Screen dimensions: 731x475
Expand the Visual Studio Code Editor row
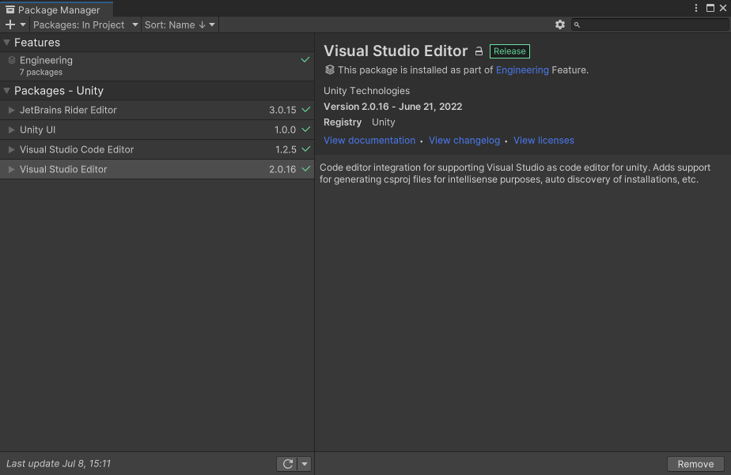coord(12,149)
